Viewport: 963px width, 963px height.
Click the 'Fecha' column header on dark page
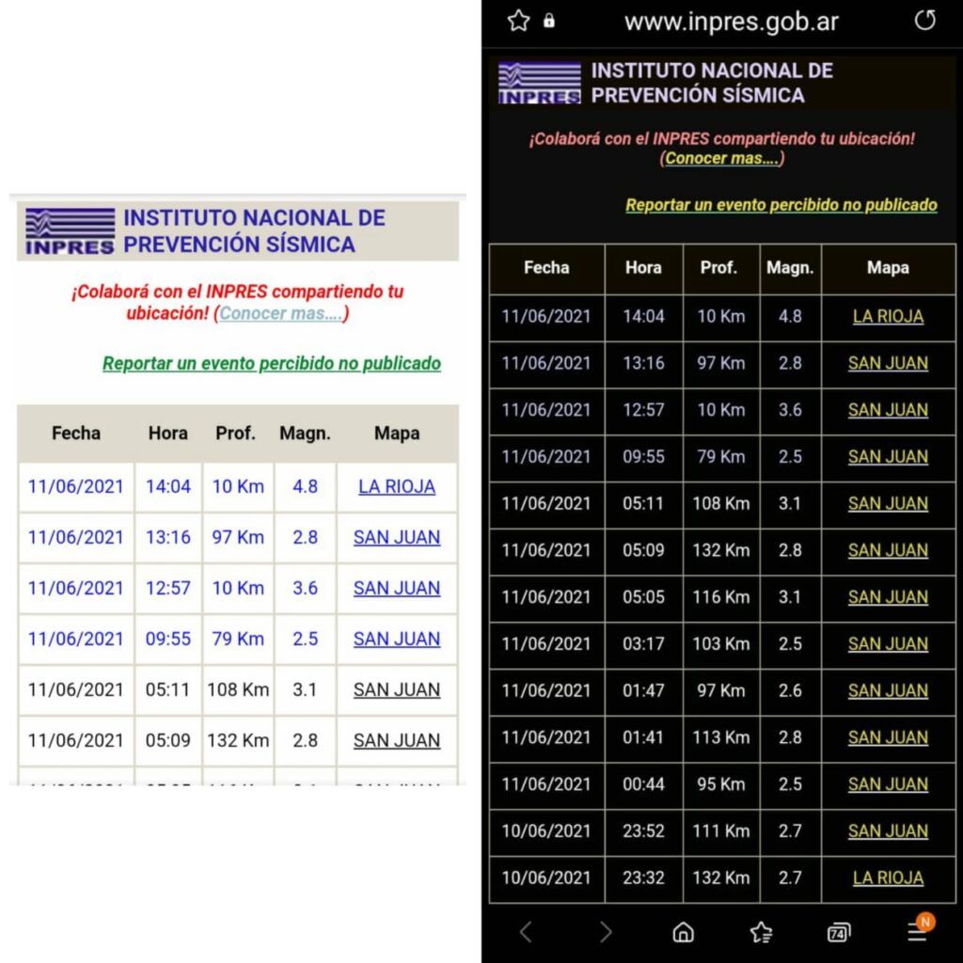point(546,268)
